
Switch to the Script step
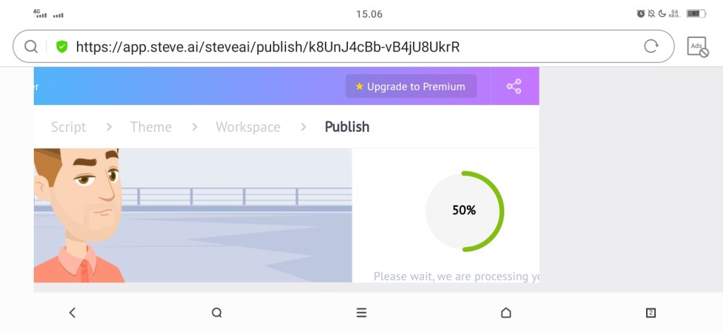click(x=68, y=127)
